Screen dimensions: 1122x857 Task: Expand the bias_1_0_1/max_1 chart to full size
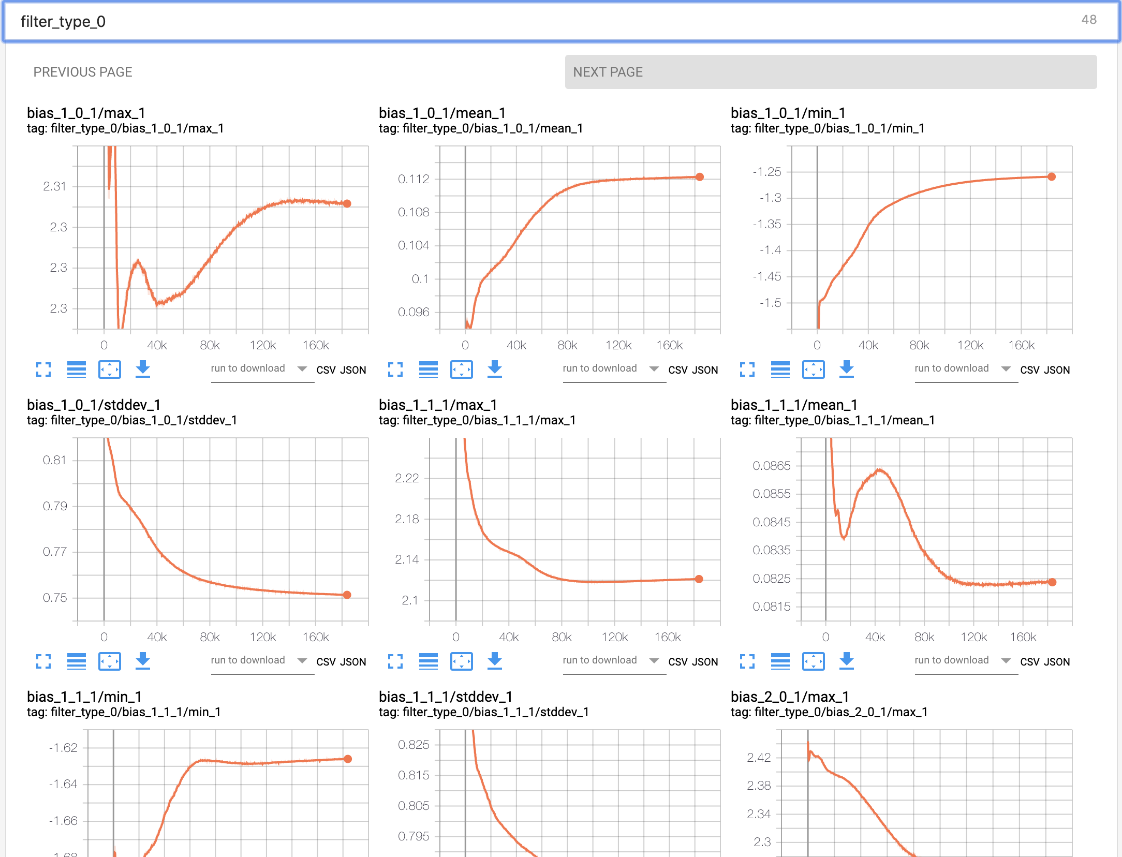[x=43, y=370]
